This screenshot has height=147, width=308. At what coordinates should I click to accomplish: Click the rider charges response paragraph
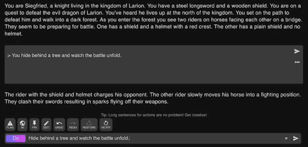(153, 98)
